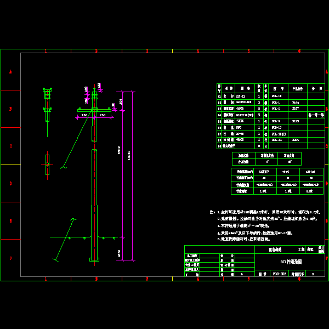Click zone letter E on left border
Screen dimensions: 329x329
10,221
